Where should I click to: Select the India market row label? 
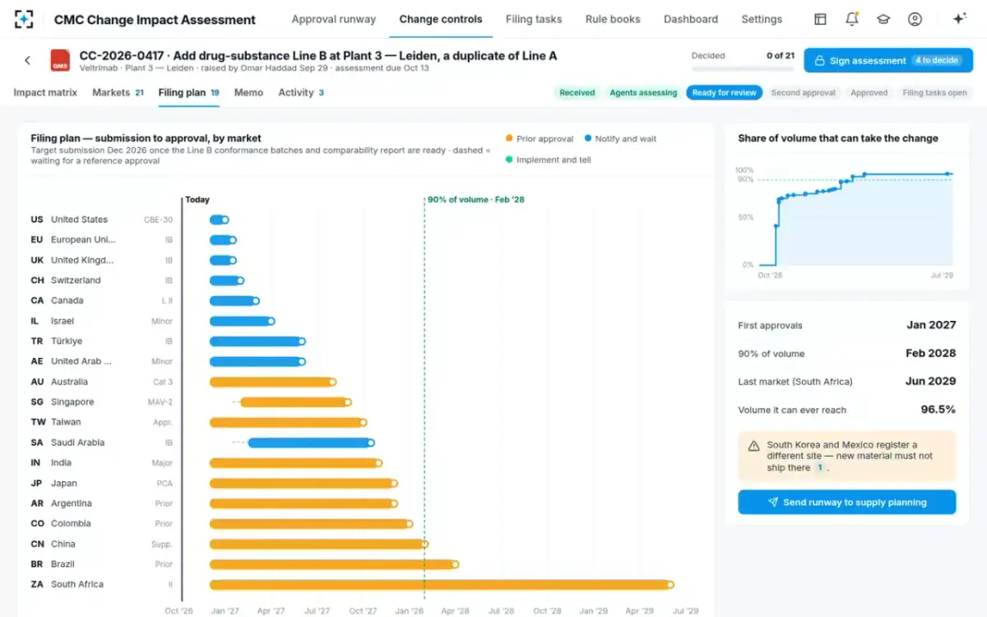point(61,463)
